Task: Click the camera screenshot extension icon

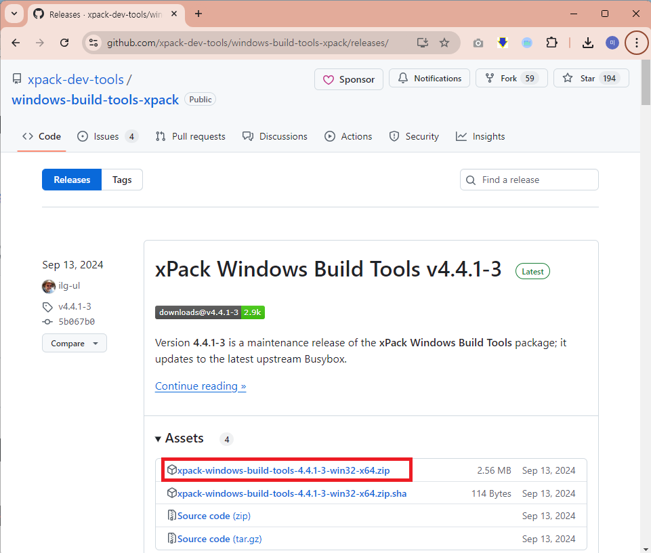Action: (x=478, y=43)
